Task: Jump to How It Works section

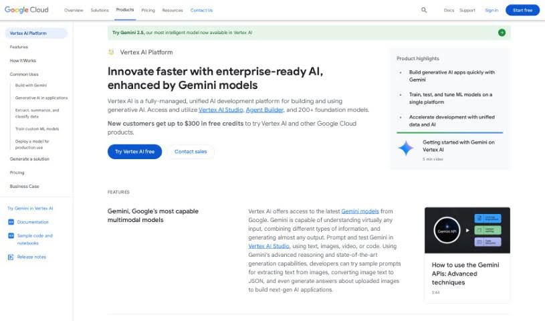Action: click(23, 60)
